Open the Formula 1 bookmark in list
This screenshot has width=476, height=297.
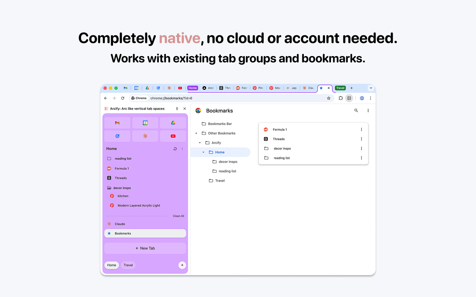pyautogui.click(x=280, y=130)
